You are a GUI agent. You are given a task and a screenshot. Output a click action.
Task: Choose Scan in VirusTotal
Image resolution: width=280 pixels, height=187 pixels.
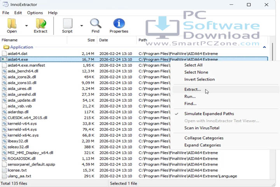[202, 128]
